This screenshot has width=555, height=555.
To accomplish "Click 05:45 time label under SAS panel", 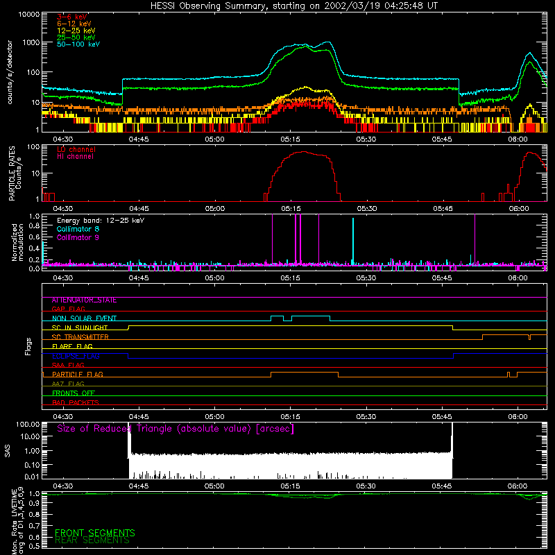I will [442, 486].
